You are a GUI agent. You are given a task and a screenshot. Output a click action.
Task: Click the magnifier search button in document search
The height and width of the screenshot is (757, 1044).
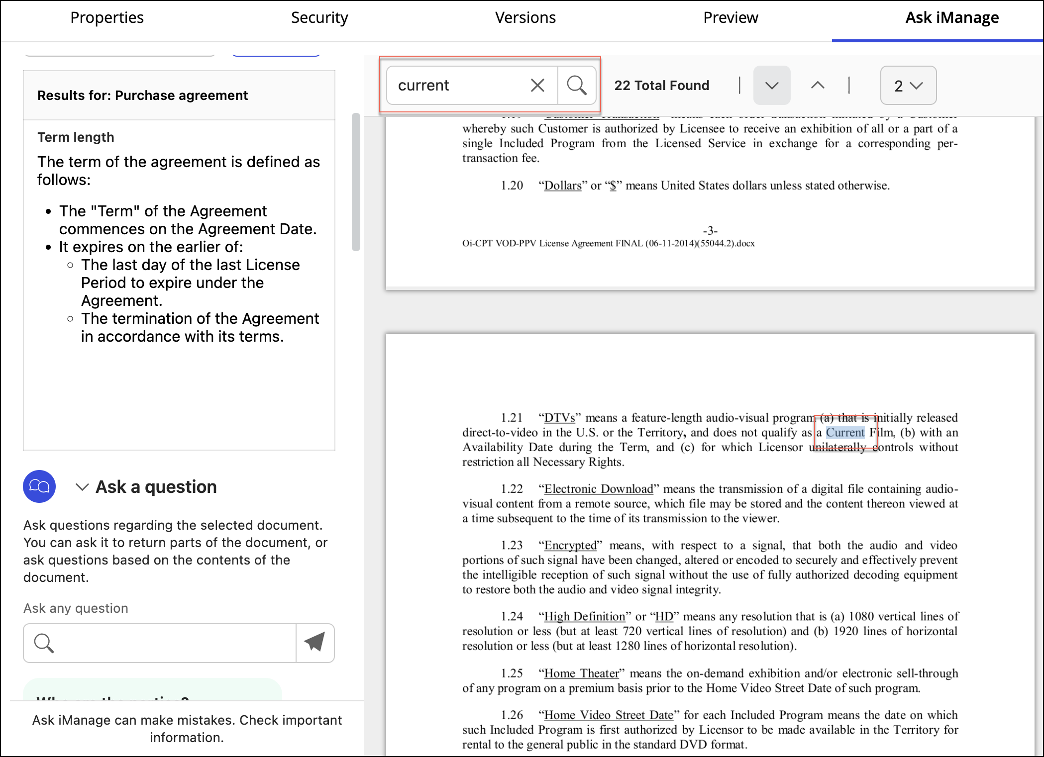pos(577,86)
